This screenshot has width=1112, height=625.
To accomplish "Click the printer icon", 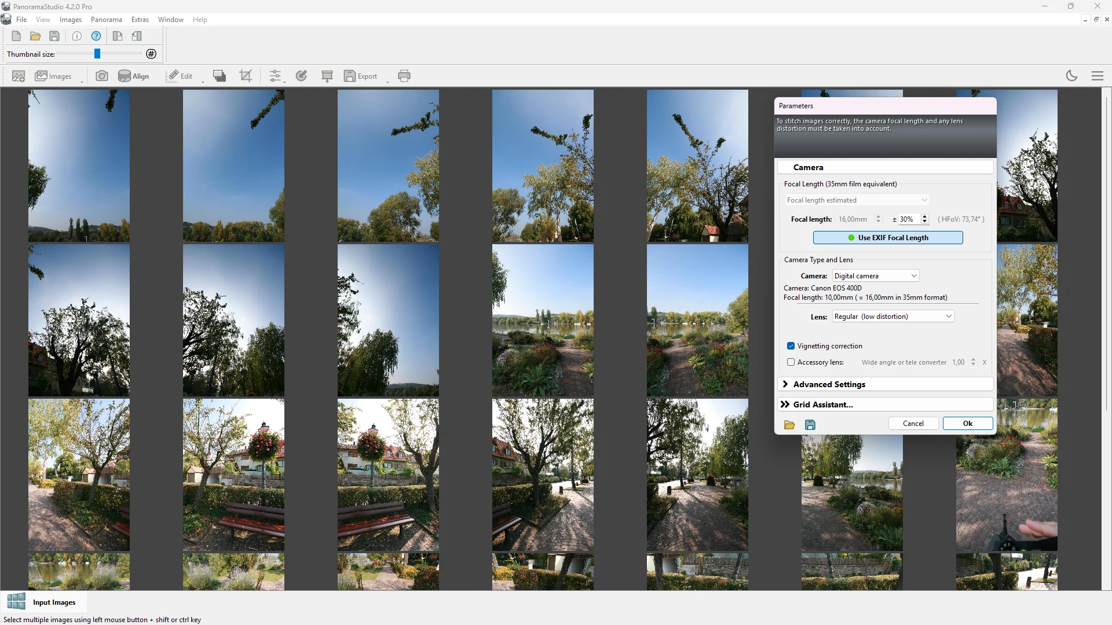I will pos(404,76).
